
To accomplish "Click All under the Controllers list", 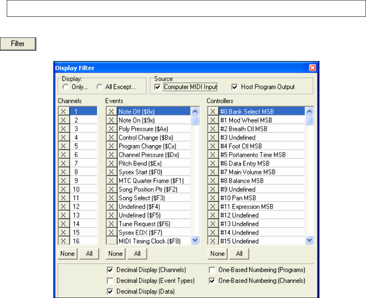I will click(239, 254).
